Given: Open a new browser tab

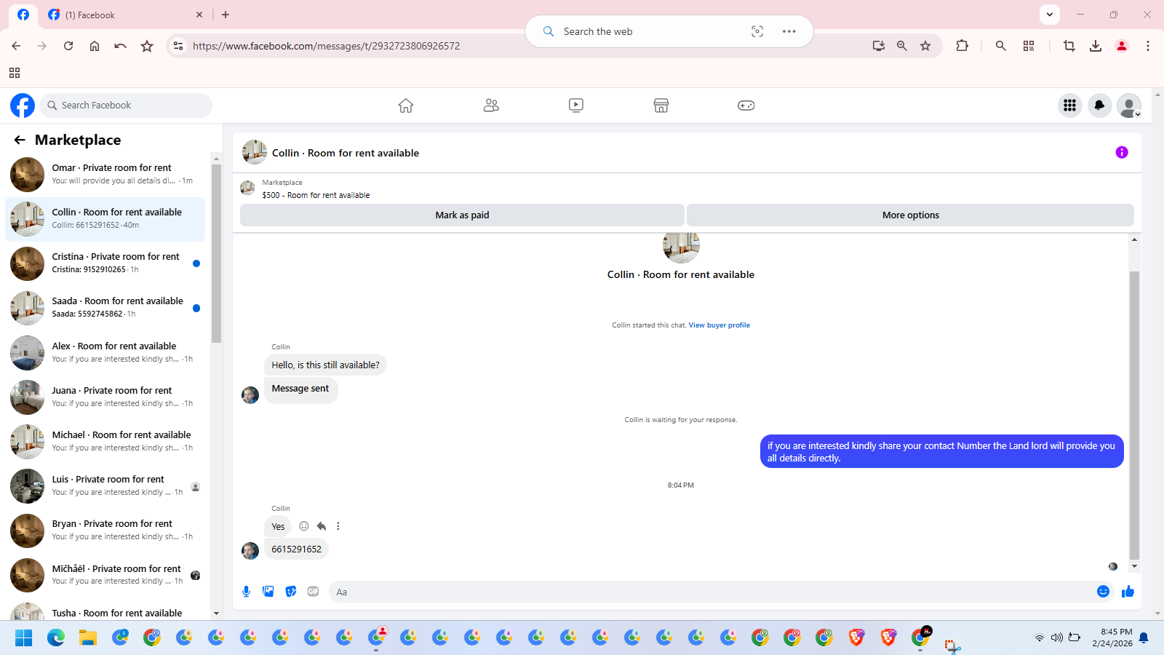Looking at the screenshot, I should tap(226, 15).
